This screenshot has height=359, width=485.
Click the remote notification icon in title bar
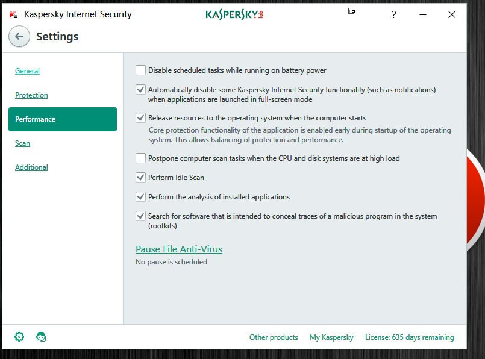click(x=352, y=11)
